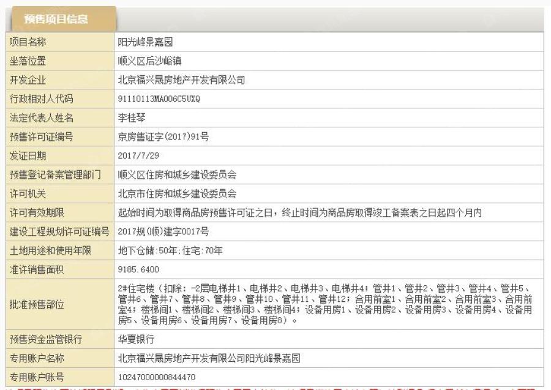The height and width of the screenshot is (390, 551).
Task: Click the 专用账户名称 row label
Action: pos(37,357)
